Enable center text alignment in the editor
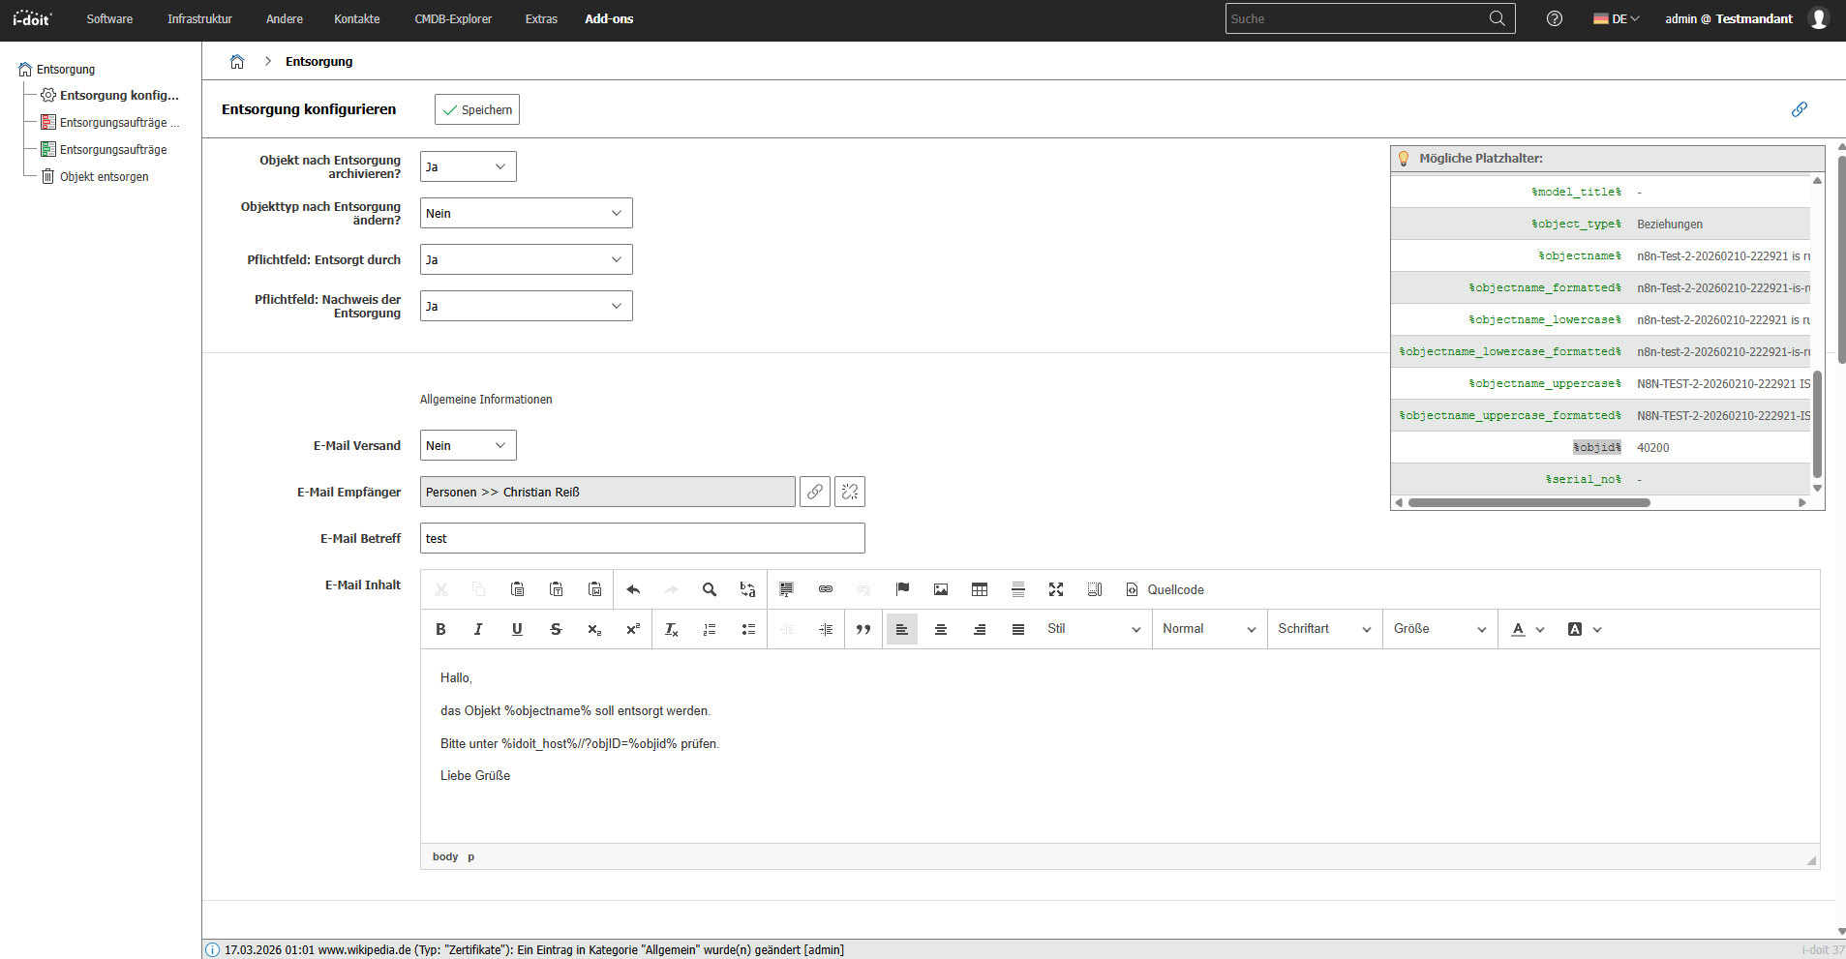This screenshot has width=1846, height=959. point(941,629)
